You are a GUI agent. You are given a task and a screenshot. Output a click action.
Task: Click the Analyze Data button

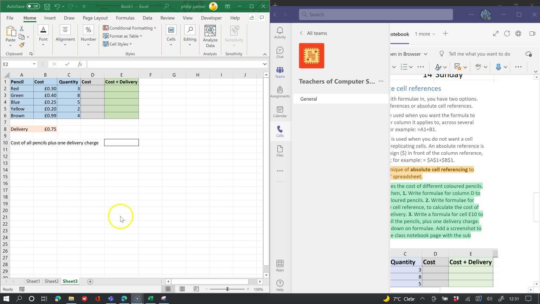210,37
